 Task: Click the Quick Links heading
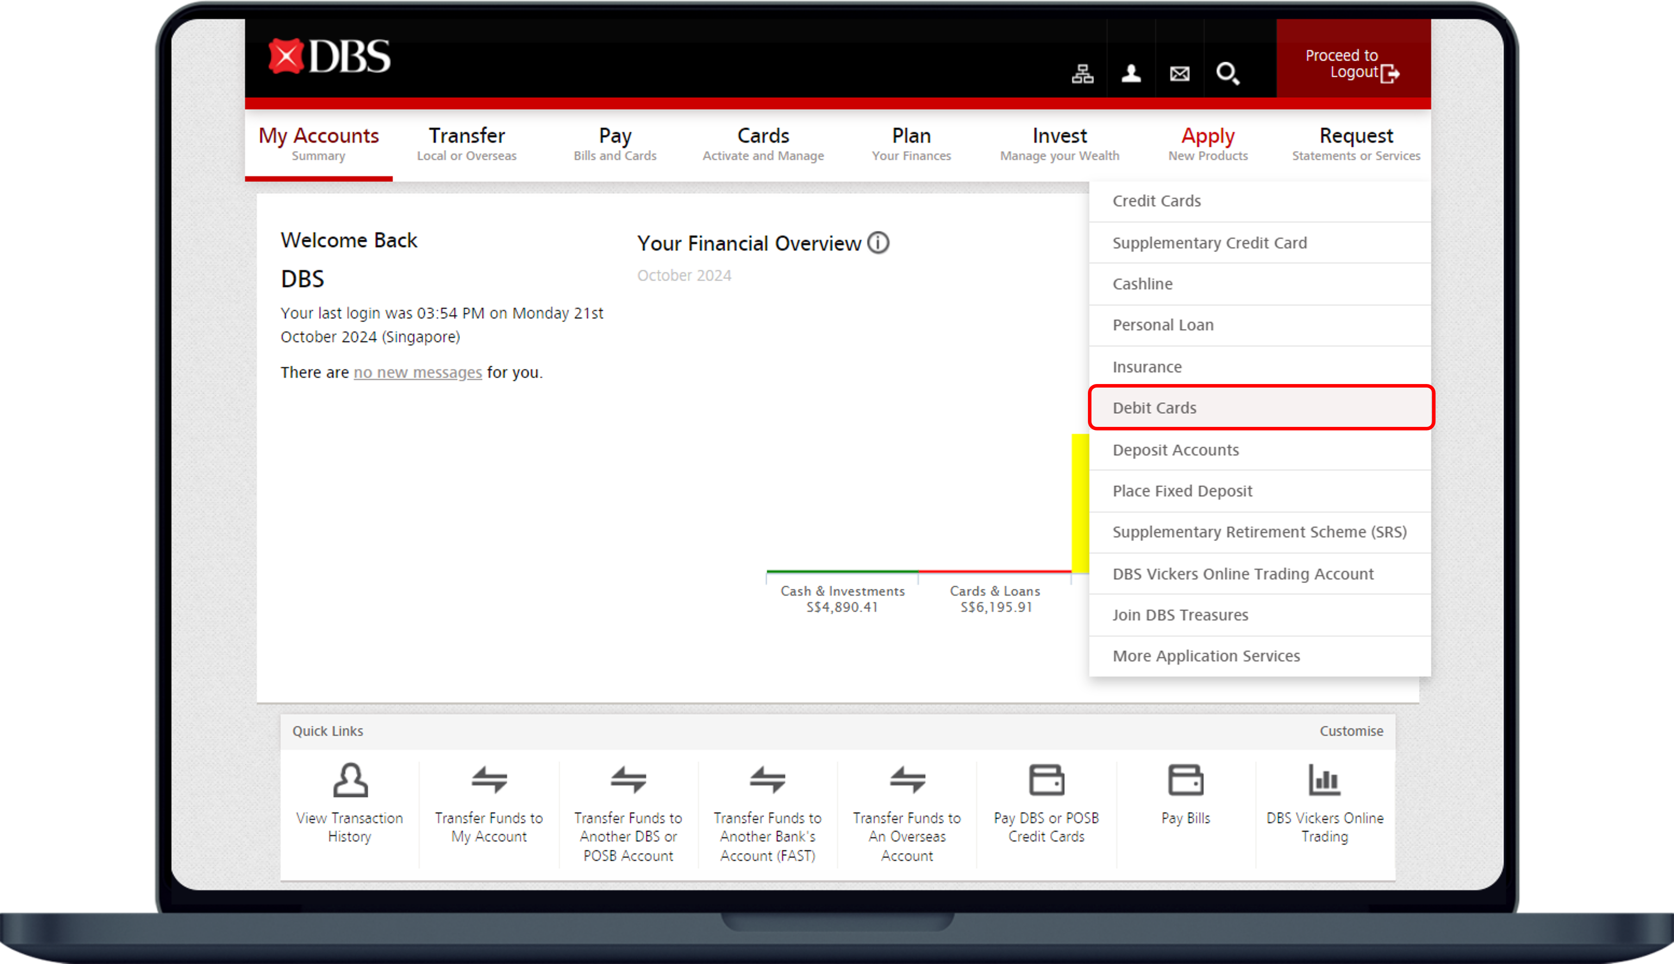coord(328,731)
